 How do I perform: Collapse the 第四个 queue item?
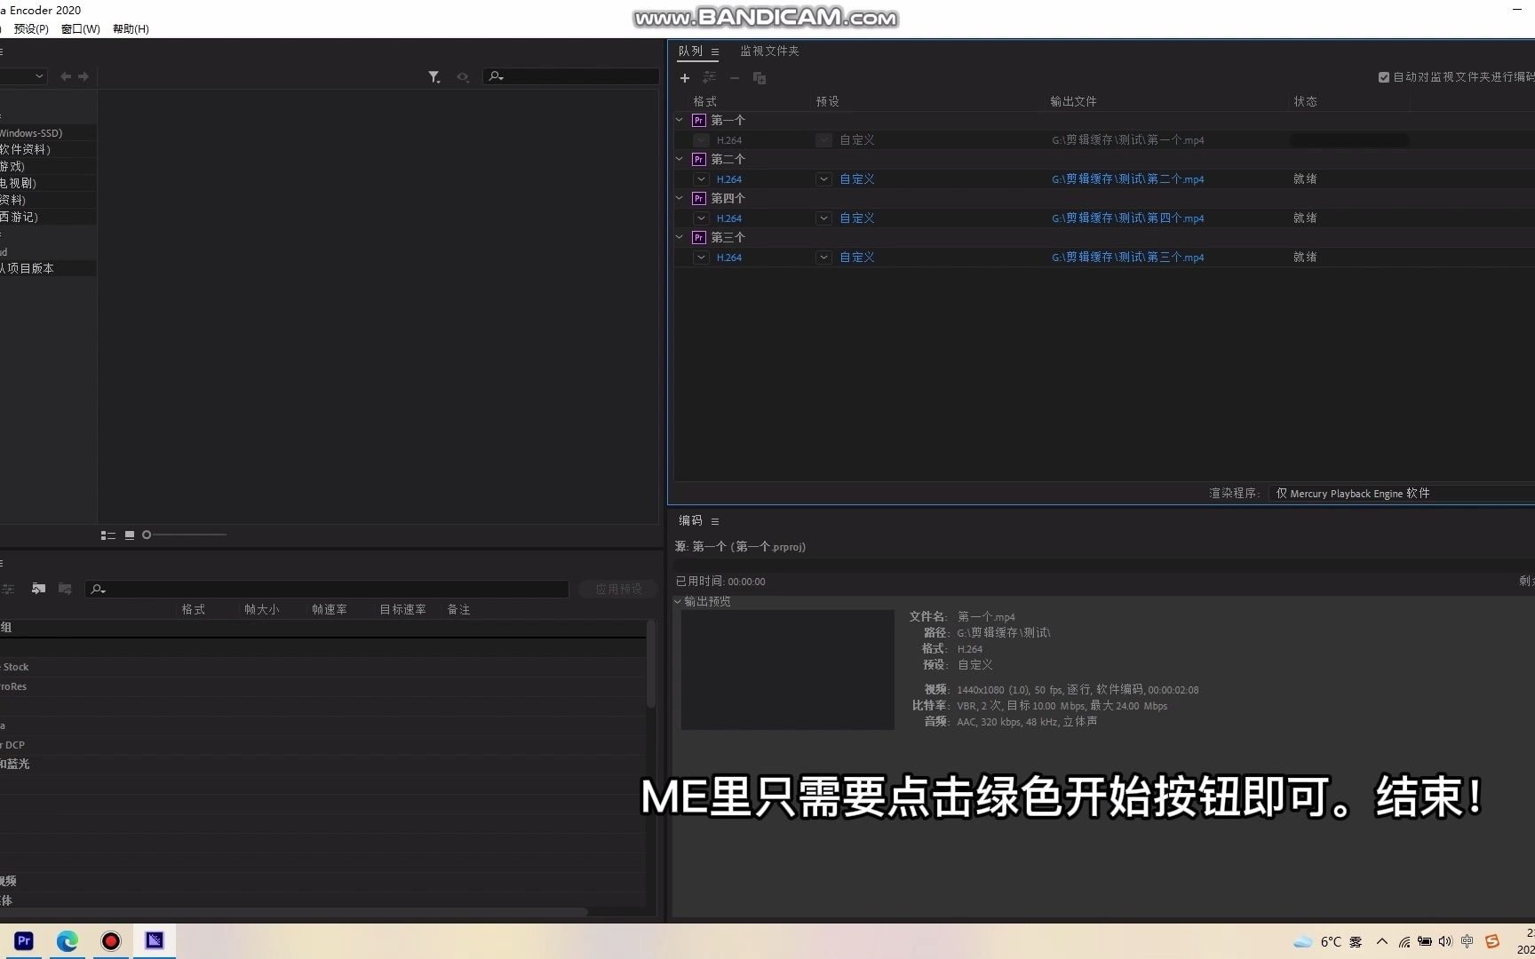click(x=680, y=198)
